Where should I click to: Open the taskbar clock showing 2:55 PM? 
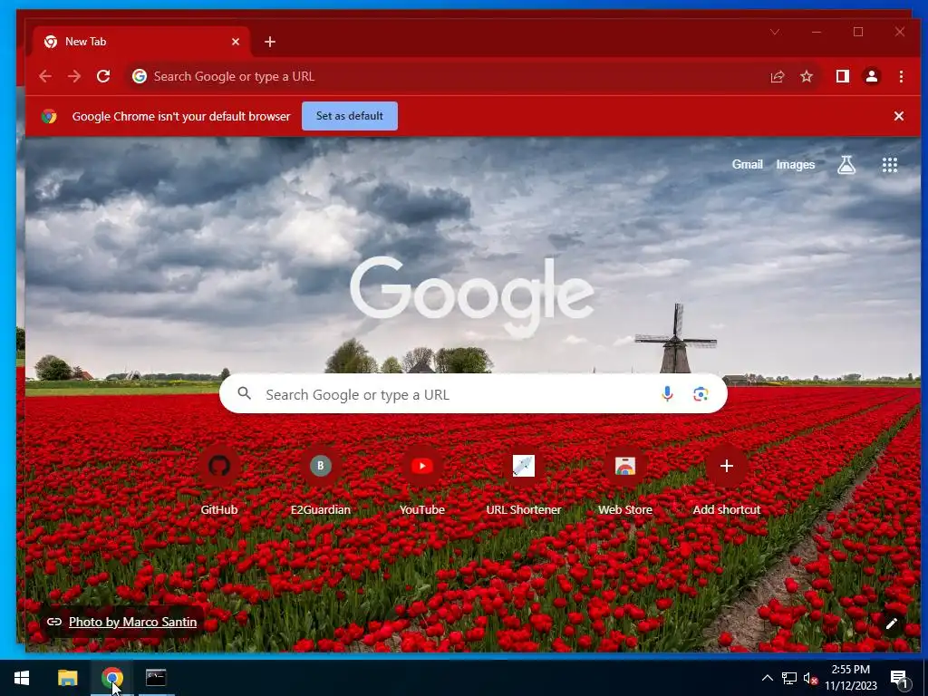click(850, 678)
